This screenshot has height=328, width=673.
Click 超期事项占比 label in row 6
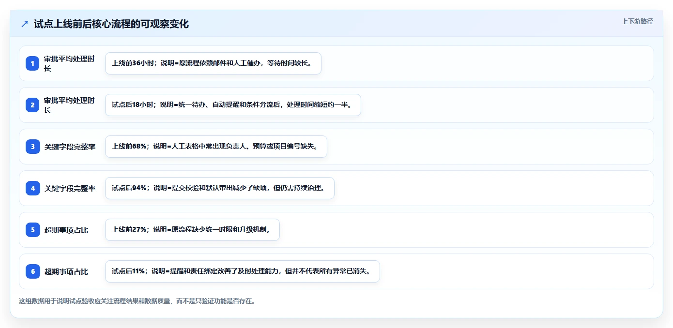click(x=66, y=271)
